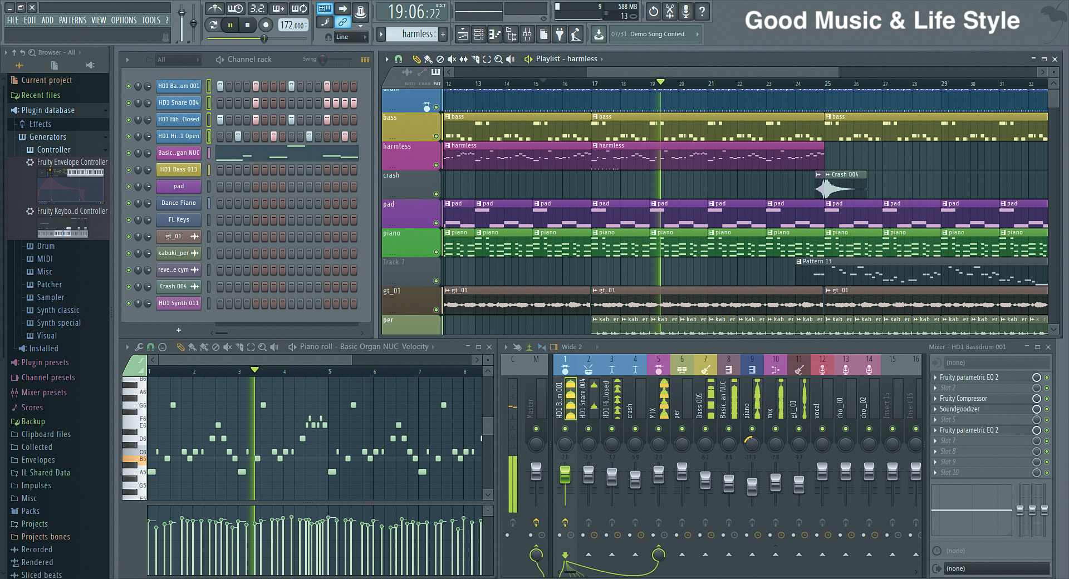Toggle the Soundgoodizer slot enable LED

pyautogui.click(x=1047, y=409)
